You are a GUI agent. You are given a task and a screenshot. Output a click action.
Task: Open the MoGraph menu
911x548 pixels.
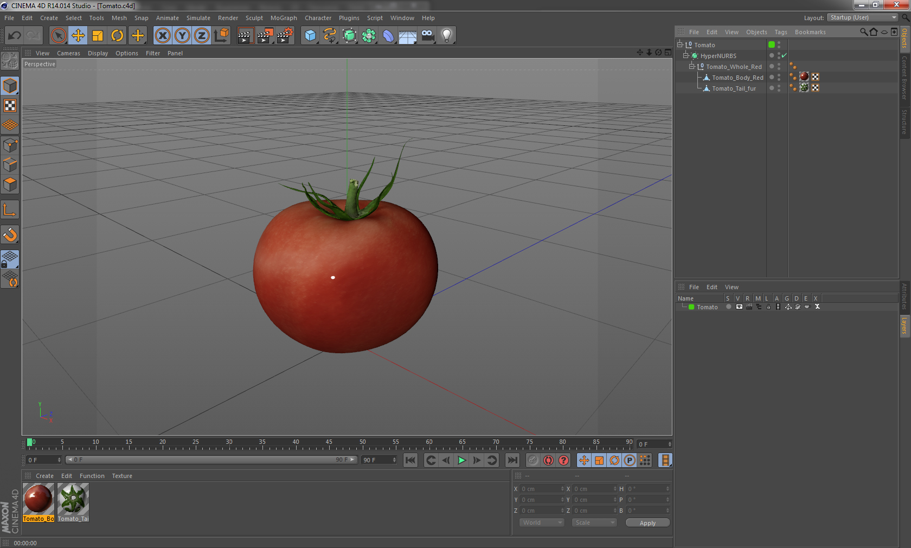click(284, 18)
